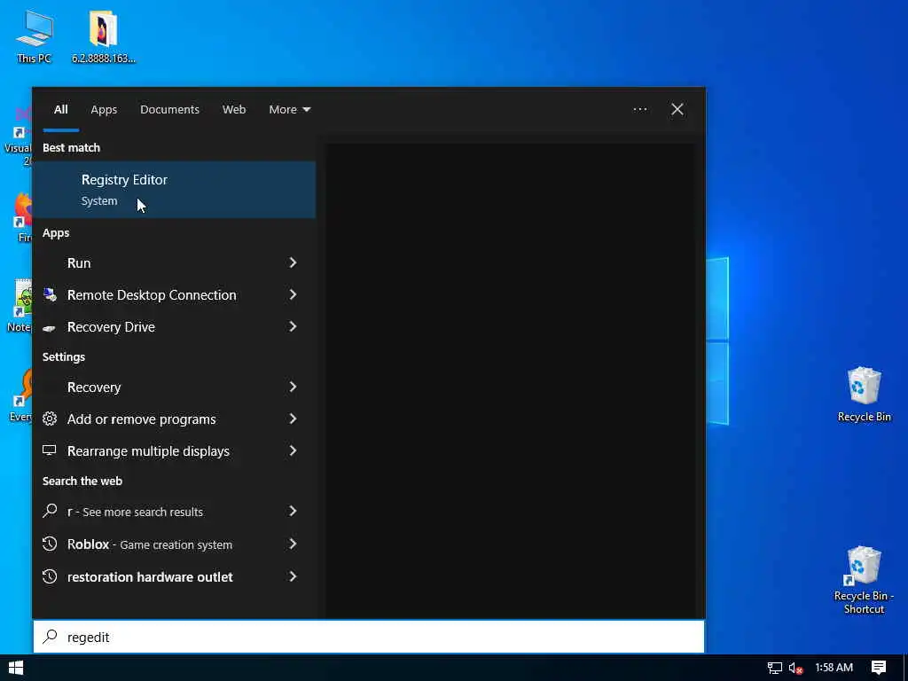The image size is (908, 681).
Task: Expand arrow for 'r' web search
Action: tap(293, 512)
